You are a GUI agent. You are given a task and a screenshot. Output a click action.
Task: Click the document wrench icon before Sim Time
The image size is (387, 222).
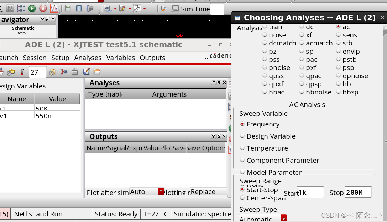[164, 9]
